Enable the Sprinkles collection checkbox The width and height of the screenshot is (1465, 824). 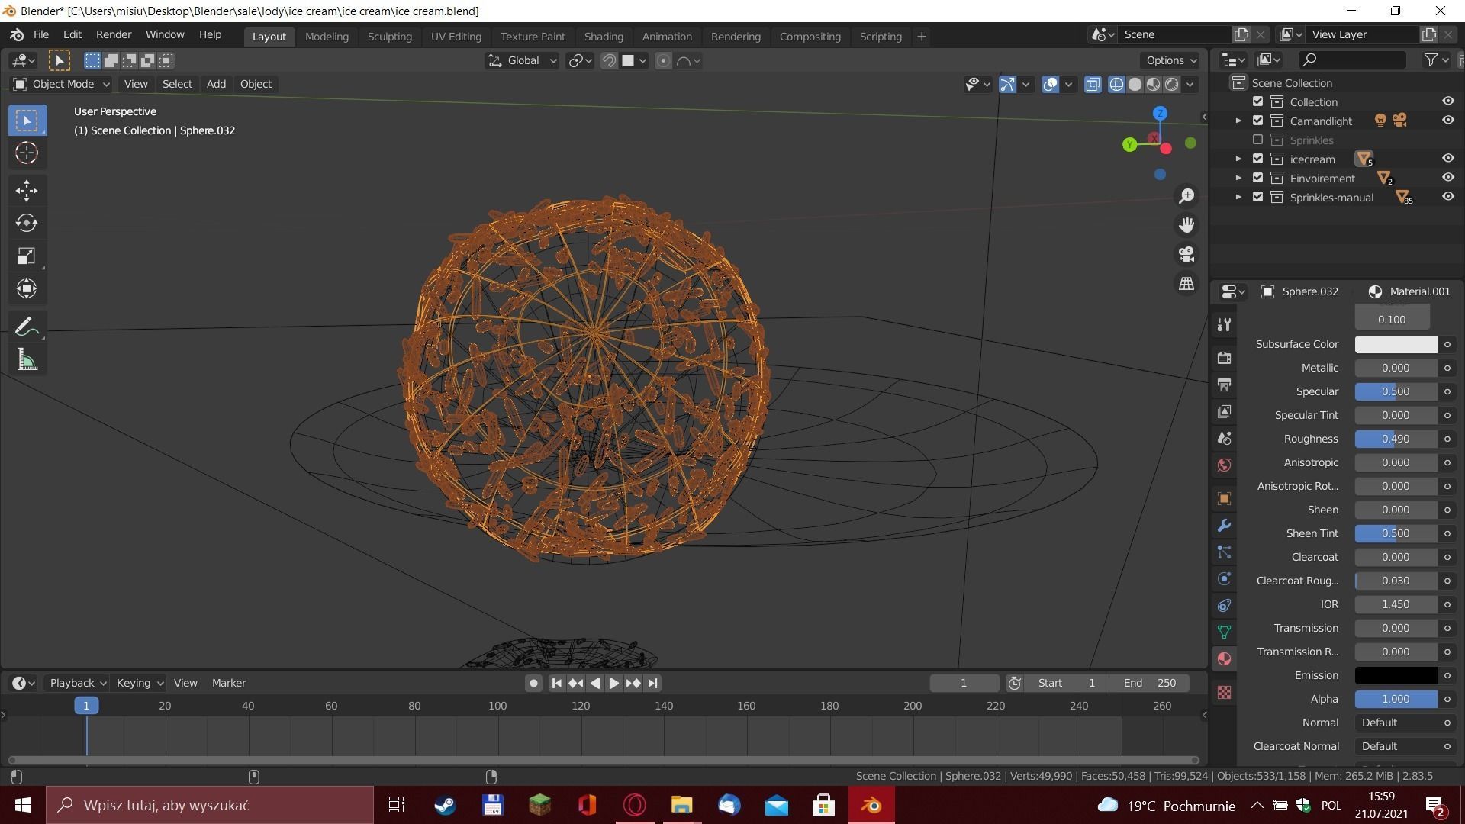point(1257,140)
